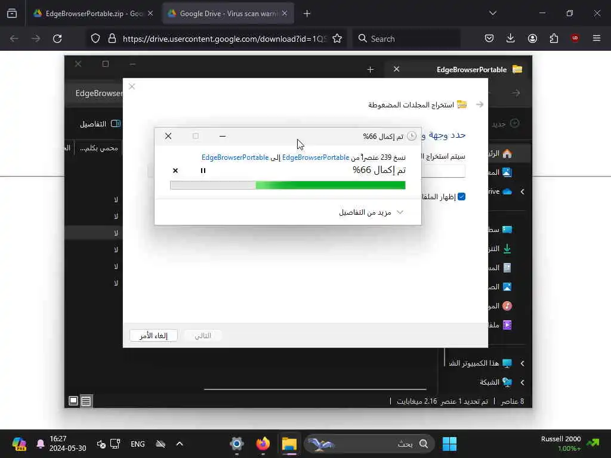
Task: Add a new tab in File Explorer
Action: coord(371,70)
